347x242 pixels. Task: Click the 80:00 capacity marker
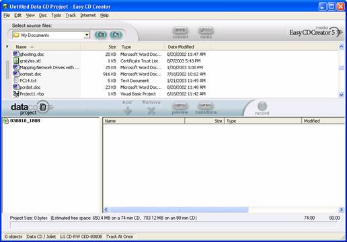[334, 218]
